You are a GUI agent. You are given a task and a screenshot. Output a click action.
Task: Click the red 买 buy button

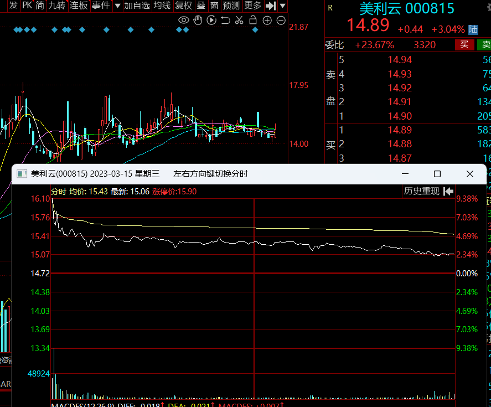(x=464, y=45)
